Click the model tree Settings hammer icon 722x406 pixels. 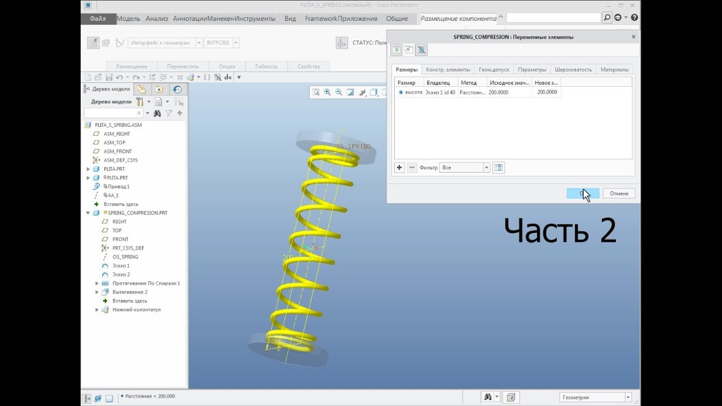pos(139,102)
